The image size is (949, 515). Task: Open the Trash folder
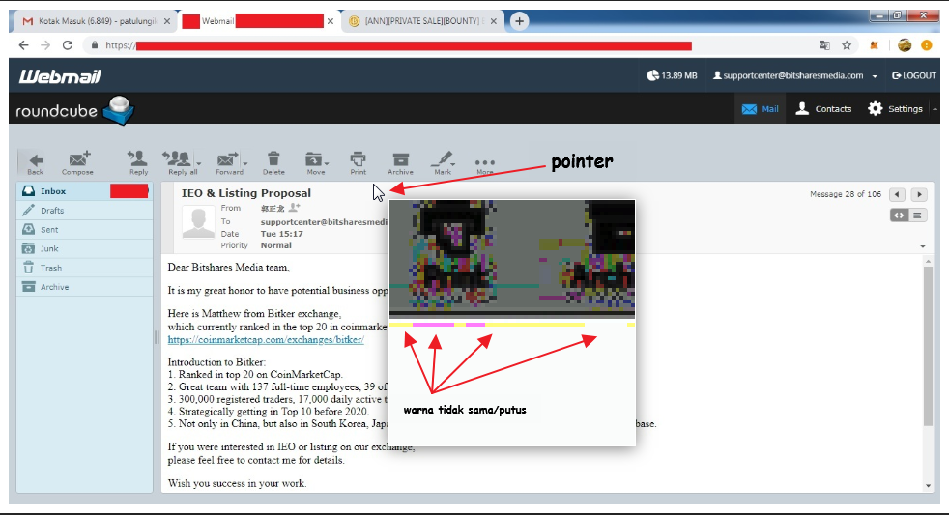click(84, 268)
